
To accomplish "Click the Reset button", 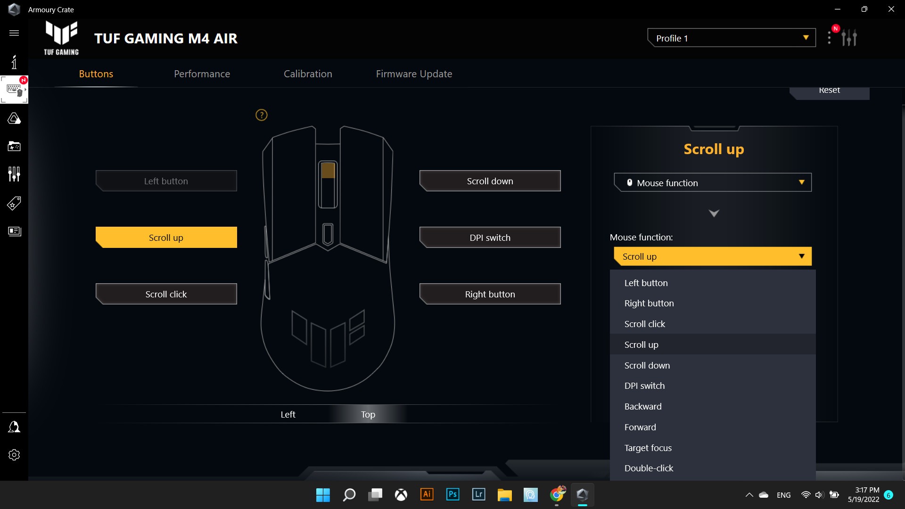I will [x=830, y=92].
